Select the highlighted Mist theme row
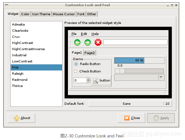Image resolution: width=185 pixels, height=140 pixels. pos(36,67)
